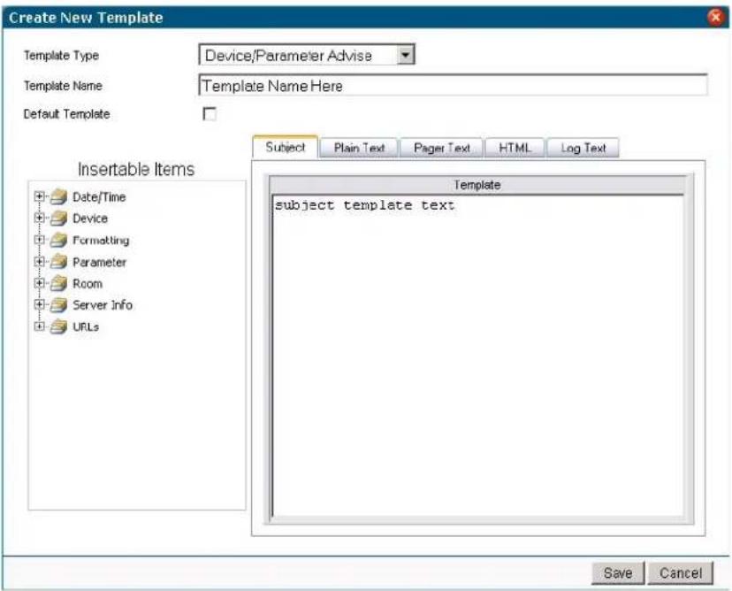Select the Server Info label in tree
732x591 pixels.
click(103, 305)
